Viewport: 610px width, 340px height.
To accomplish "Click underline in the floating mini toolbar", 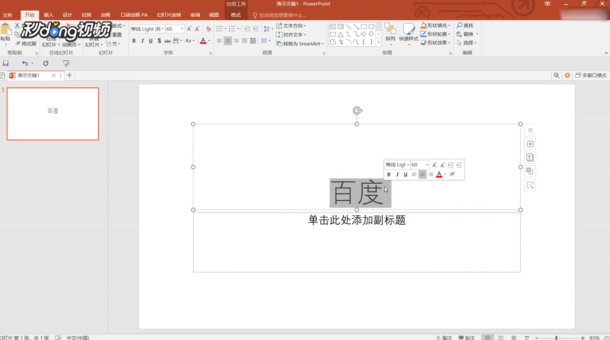I will tap(406, 174).
